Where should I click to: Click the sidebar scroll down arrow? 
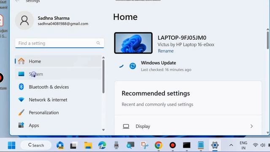pos(103,130)
